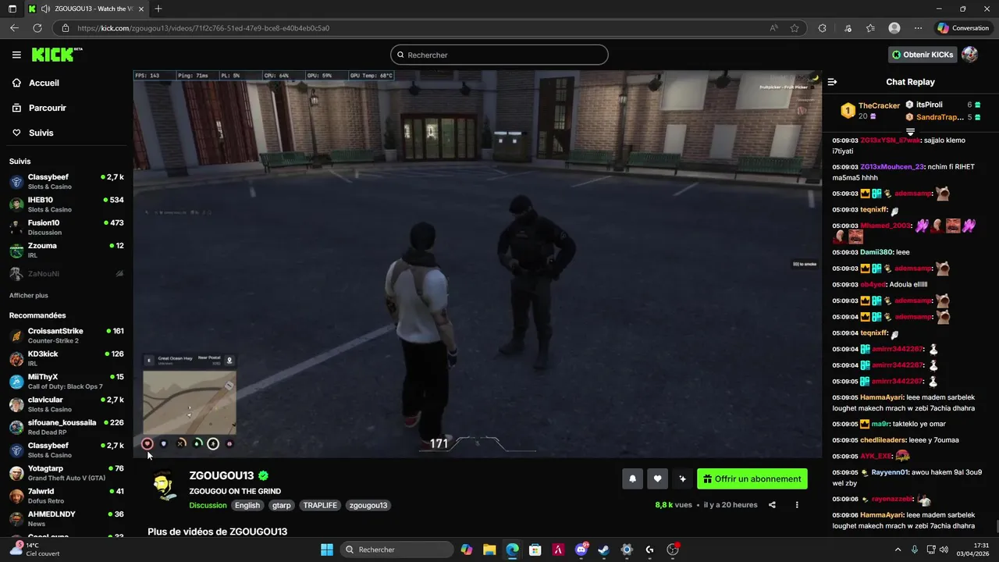Click itsPiroli in chat leaderboard
Viewport: 999px width, 562px height.
[930, 105]
